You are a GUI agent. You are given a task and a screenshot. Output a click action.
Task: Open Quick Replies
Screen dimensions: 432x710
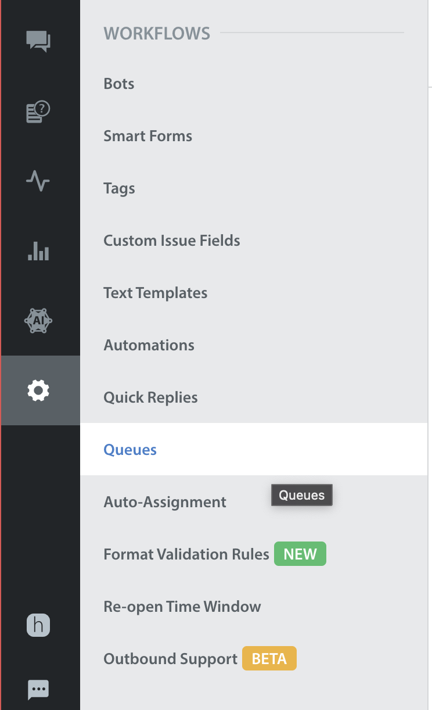point(151,397)
